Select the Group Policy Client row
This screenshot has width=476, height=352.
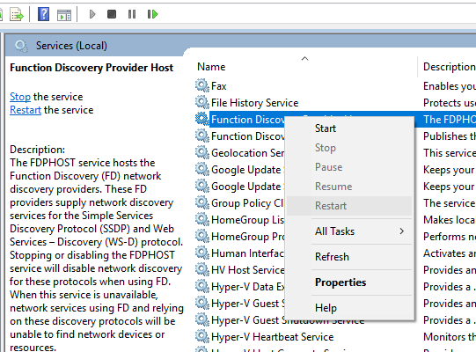[247, 203]
